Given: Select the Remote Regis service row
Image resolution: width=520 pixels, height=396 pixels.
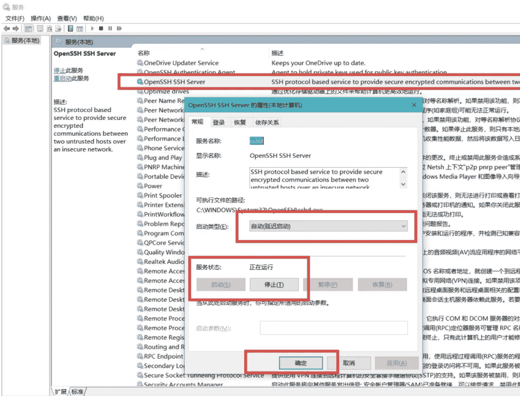Looking at the screenshot, I should click(161, 337).
